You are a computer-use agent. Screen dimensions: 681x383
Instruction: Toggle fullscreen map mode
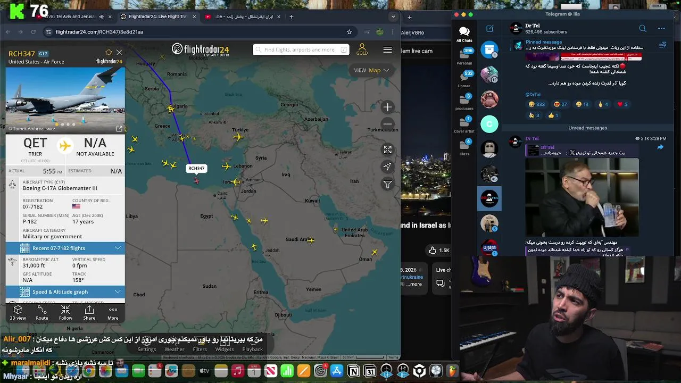click(x=387, y=149)
